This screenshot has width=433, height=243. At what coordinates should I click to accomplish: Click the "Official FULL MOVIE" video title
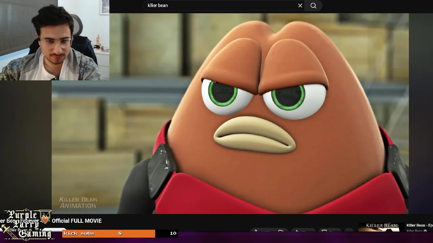coord(77,221)
